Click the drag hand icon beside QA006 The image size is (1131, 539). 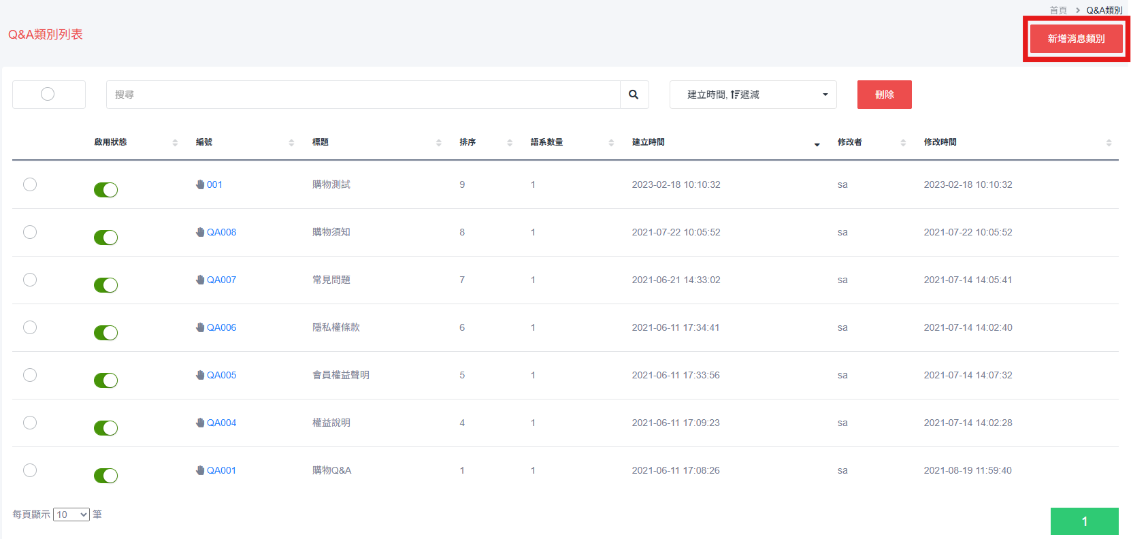pyautogui.click(x=200, y=327)
